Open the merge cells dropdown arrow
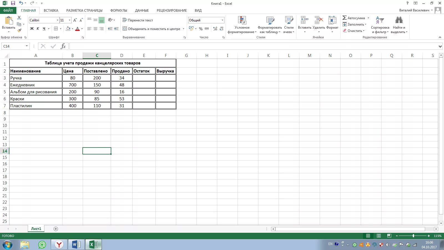This screenshot has width=444, height=250. [183, 29]
